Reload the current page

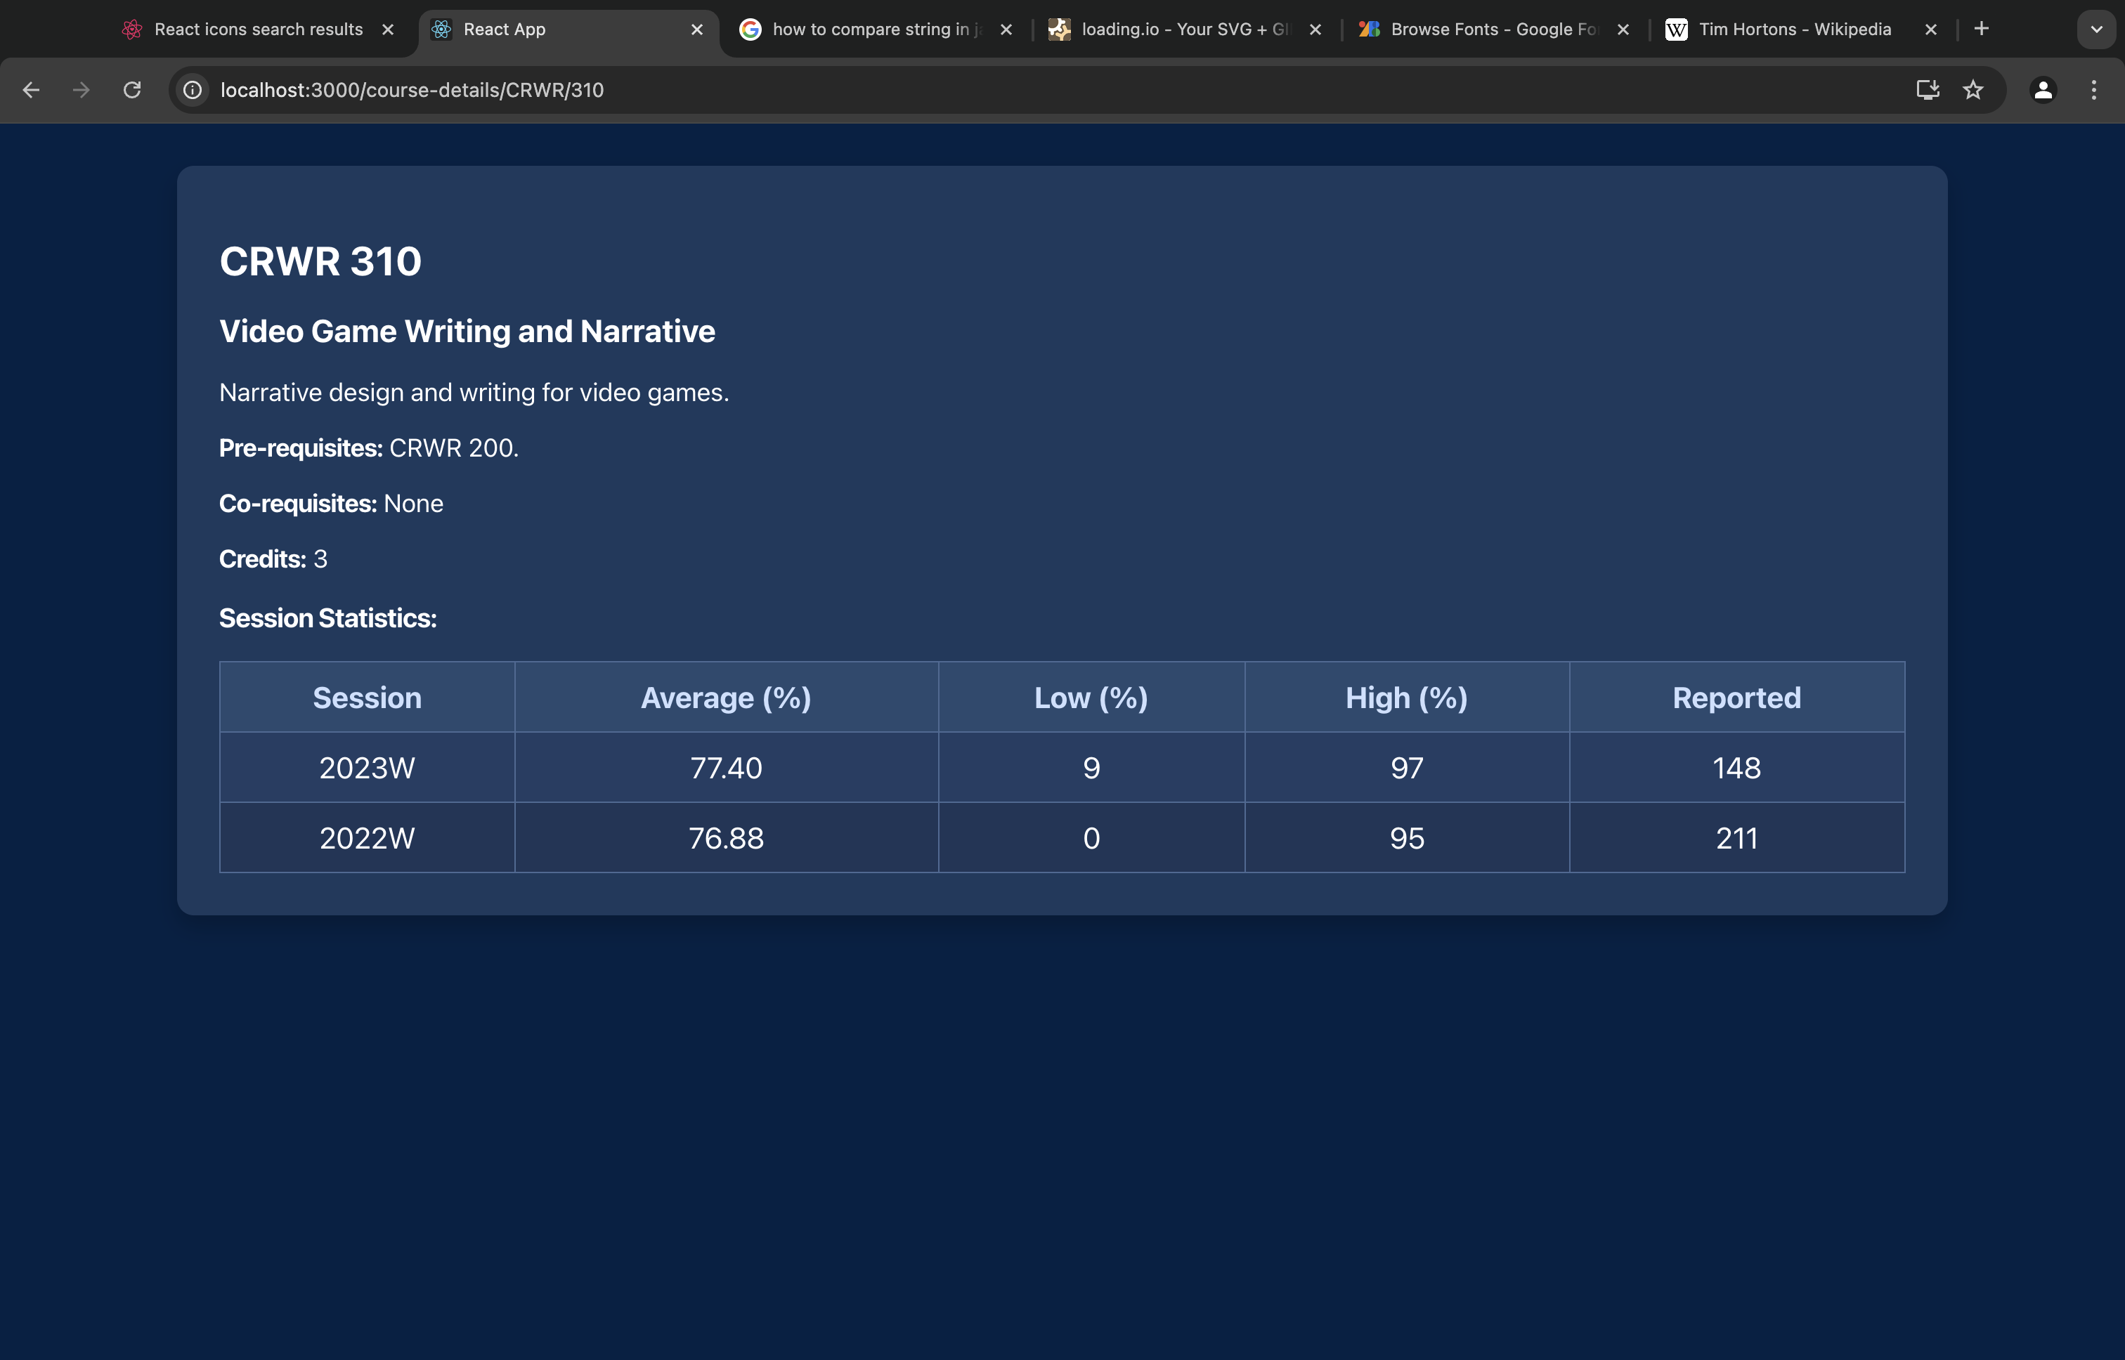click(133, 90)
